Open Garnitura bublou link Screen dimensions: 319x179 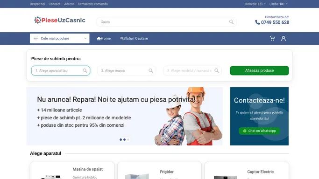click(x=85, y=177)
